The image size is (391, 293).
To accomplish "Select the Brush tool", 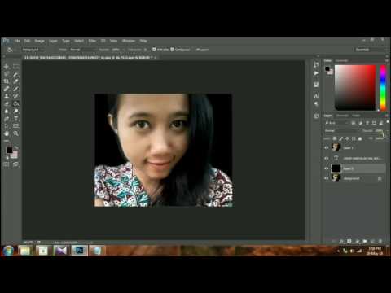I will [15, 89].
